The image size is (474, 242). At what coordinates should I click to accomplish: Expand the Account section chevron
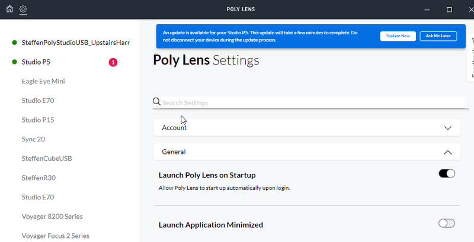coord(448,128)
